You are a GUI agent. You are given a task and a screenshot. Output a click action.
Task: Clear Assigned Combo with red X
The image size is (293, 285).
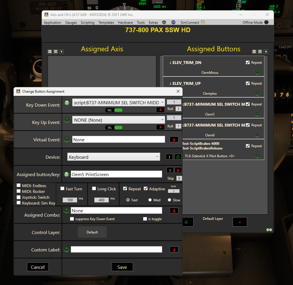[x=174, y=211]
